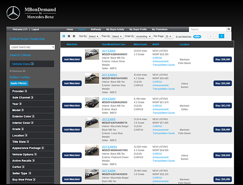Expand the Location filter
Screen dimensions: 243x185
pyautogui.click(x=32, y=135)
